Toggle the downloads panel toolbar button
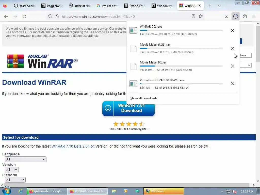 236,16
